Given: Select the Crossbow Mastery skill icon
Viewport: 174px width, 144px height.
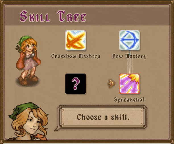Looking at the screenshot, I should (x=76, y=40).
